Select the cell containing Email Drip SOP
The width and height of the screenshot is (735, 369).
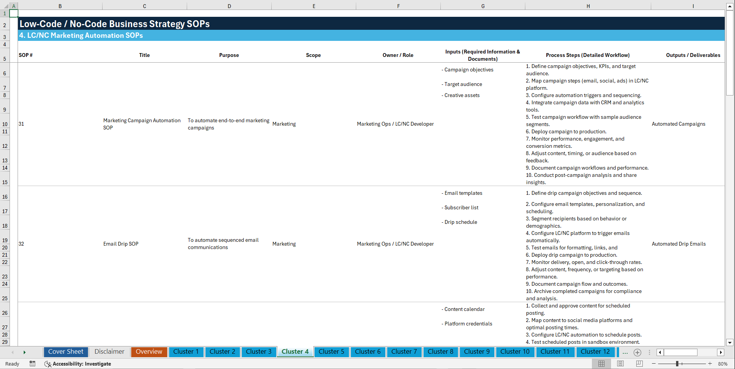click(121, 244)
